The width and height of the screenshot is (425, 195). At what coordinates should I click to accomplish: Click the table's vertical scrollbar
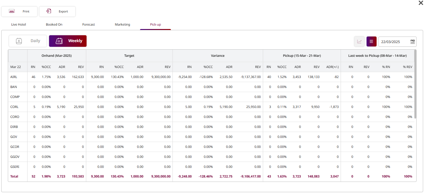pos(415,84)
